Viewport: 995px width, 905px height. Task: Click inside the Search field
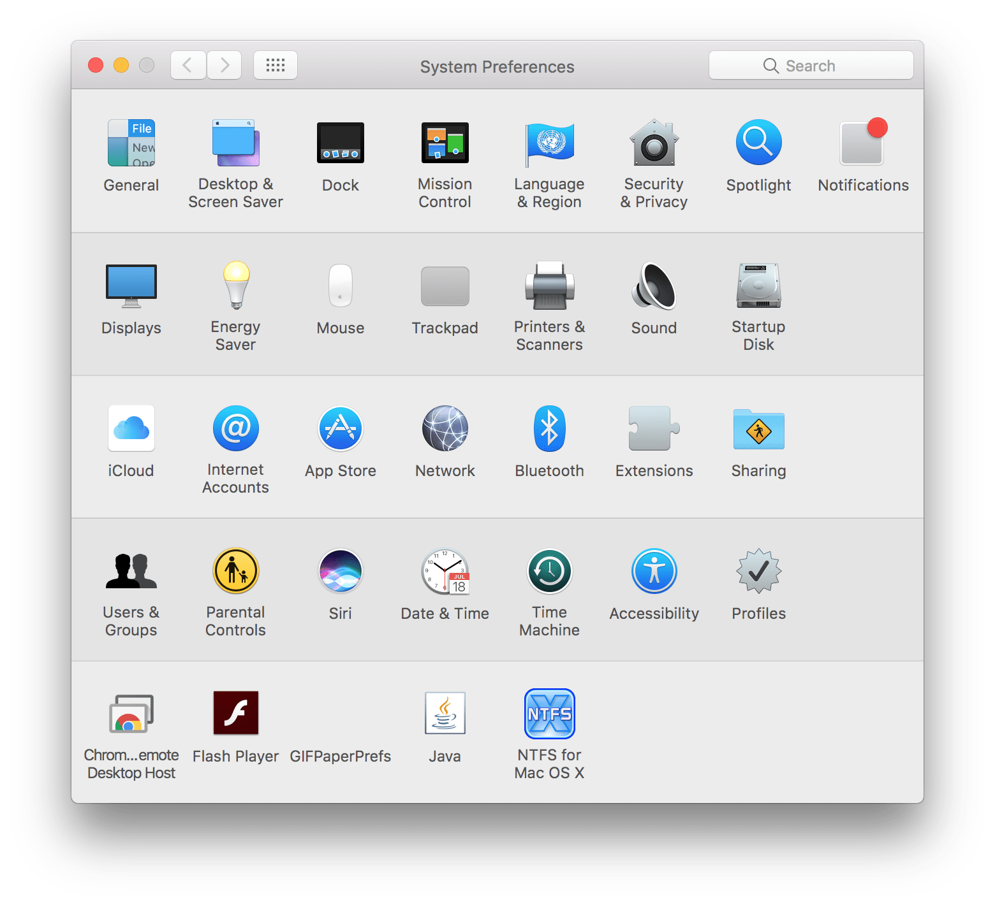811,65
